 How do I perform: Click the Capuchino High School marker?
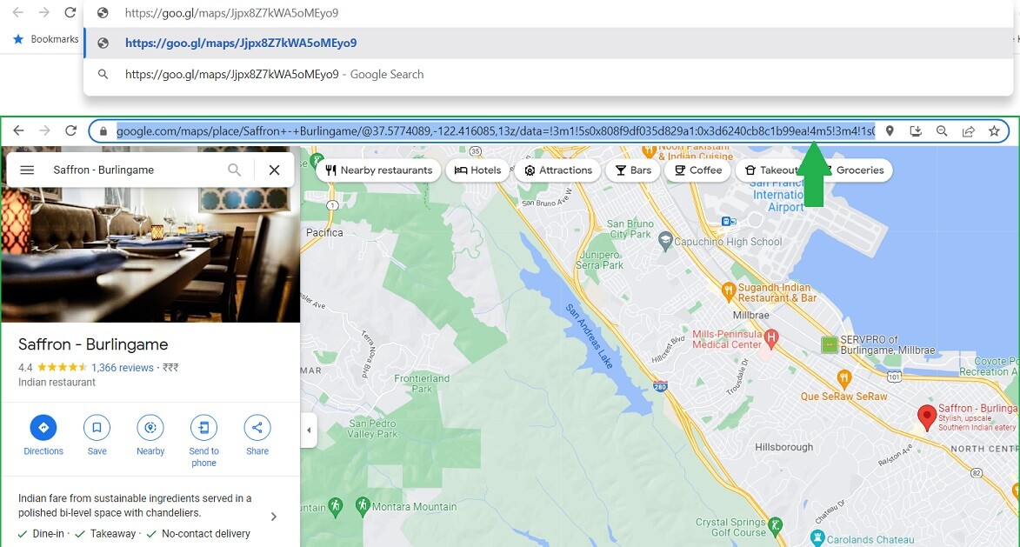pos(665,241)
